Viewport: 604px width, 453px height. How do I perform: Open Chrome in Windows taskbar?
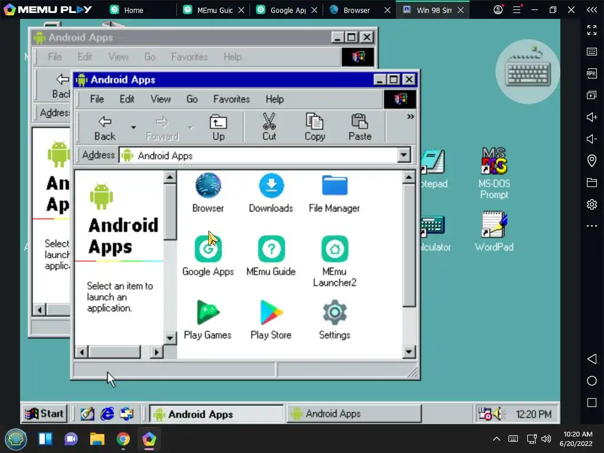point(123,439)
